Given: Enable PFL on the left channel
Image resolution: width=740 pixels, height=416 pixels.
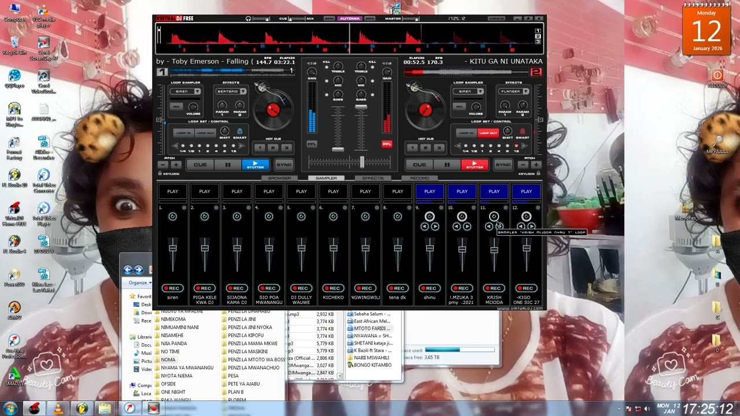Looking at the screenshot, I should coord(312,144).
